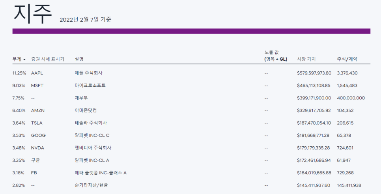381x194 pixels.
Task: Select the MSFT ticker symbol
Action: [x=37, y=86]
